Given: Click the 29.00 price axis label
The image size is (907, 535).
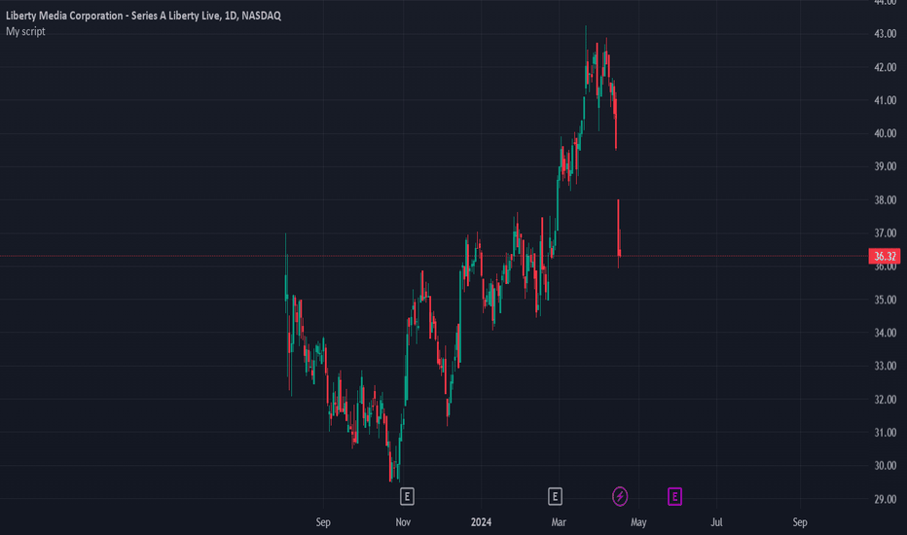Looking at the screenshot, I should [885, 499].
